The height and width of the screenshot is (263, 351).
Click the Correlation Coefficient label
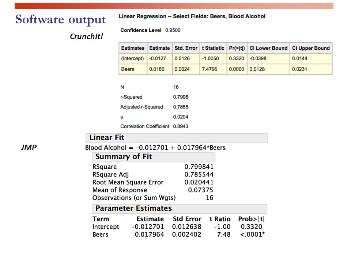coord(145,126)
